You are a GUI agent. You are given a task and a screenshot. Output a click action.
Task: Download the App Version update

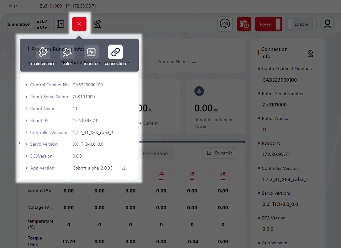[x=124, y=168]
